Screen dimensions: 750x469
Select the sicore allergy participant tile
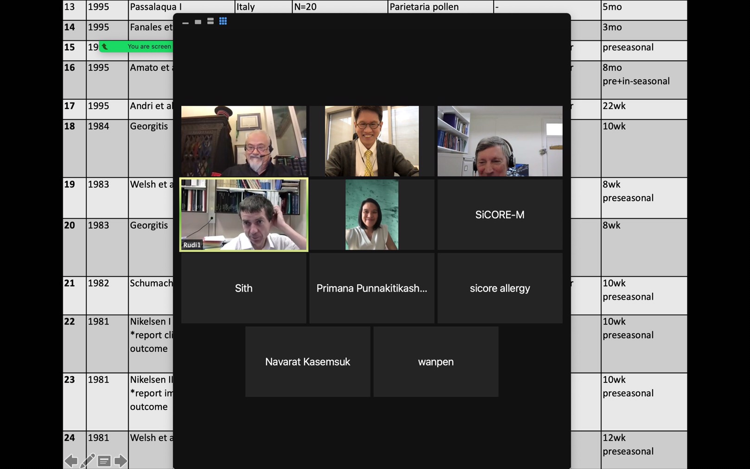(500, 288)
